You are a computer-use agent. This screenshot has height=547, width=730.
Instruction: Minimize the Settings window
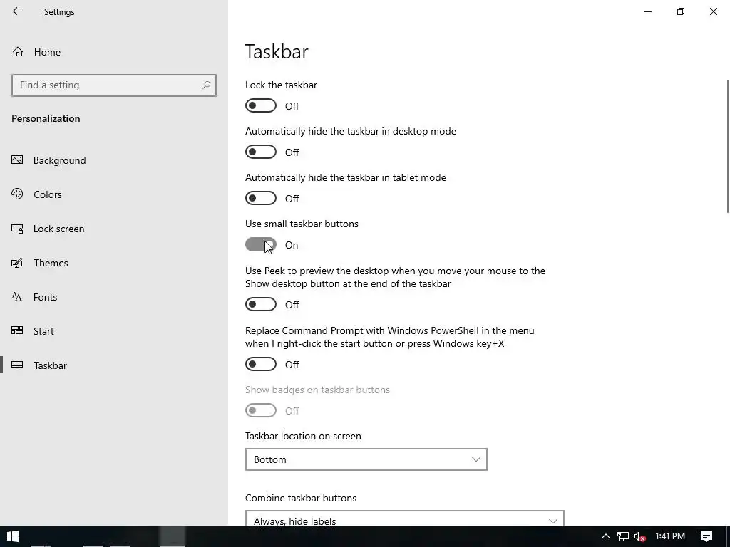[x=647, y=11]
